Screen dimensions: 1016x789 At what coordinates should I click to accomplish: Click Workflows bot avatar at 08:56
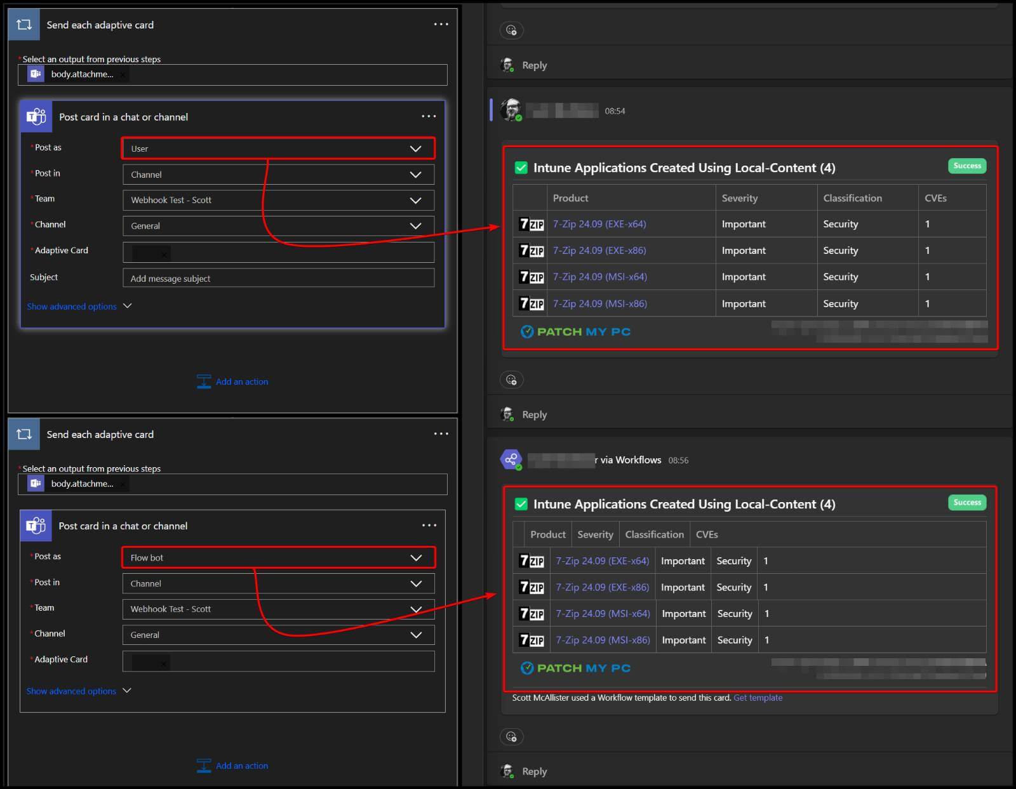coord(511,459)
